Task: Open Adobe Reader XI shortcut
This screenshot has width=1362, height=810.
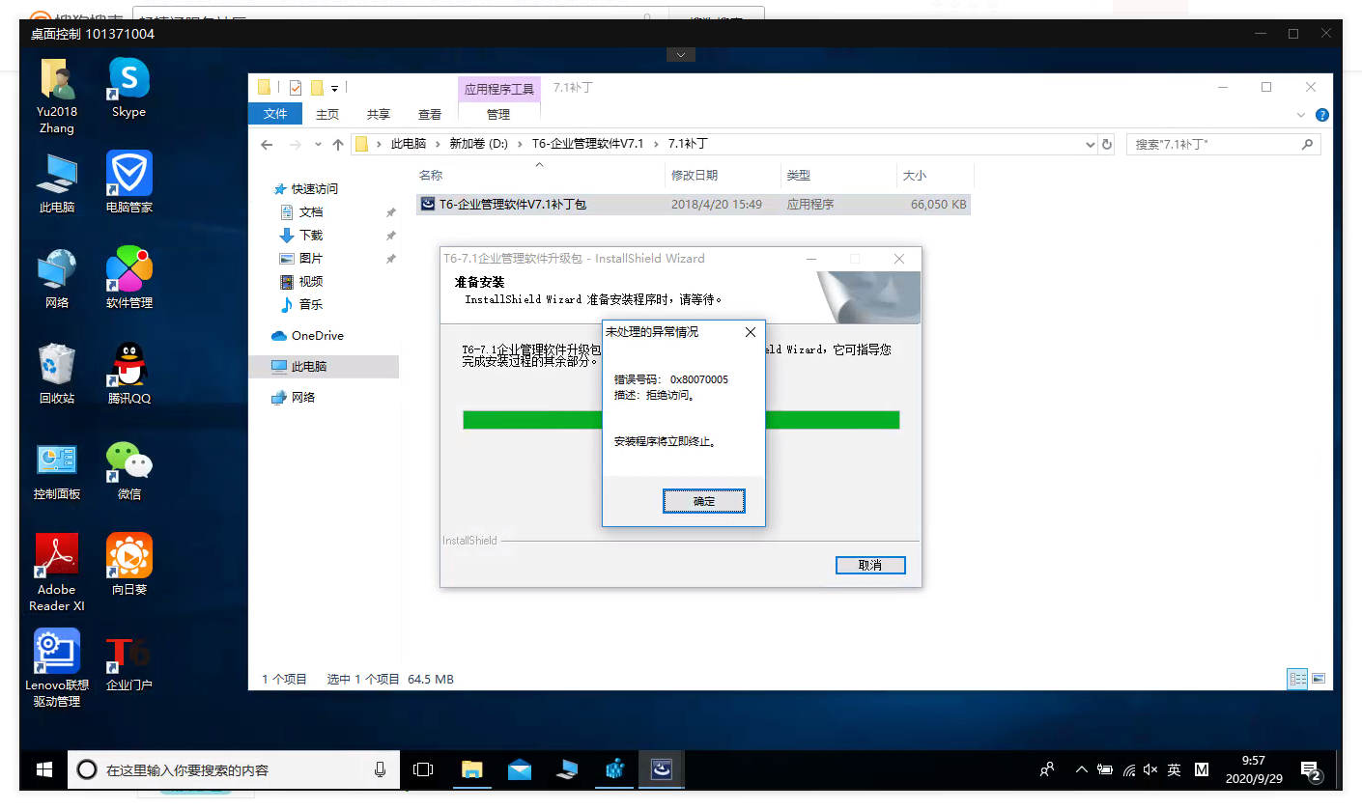Action: pyautogui.click(x=57, y=573)
